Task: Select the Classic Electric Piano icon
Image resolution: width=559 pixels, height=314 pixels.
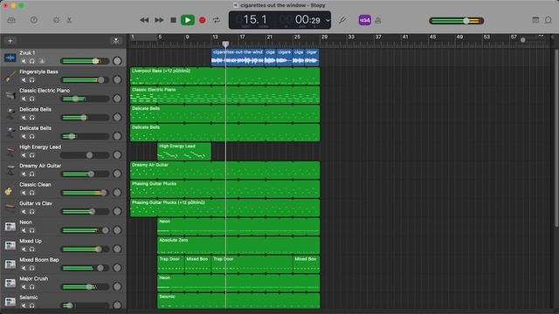Action: point(10,95)
